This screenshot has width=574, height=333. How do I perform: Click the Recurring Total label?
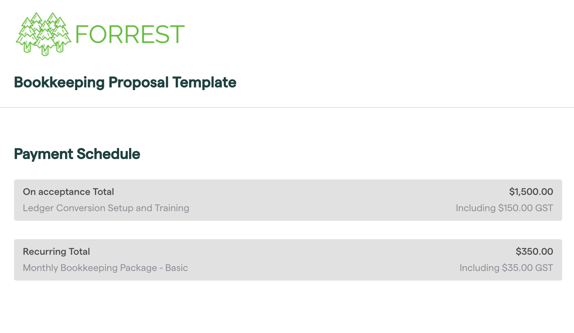pyautogui.click(x=57, y=252)
